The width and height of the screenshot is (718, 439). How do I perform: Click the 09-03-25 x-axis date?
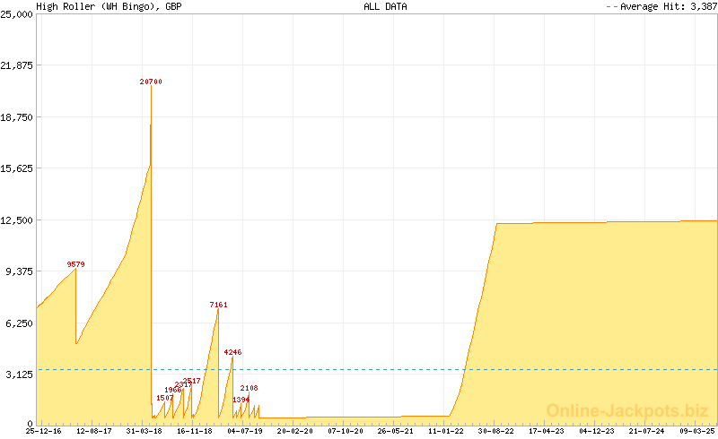(x=696, y=431)
